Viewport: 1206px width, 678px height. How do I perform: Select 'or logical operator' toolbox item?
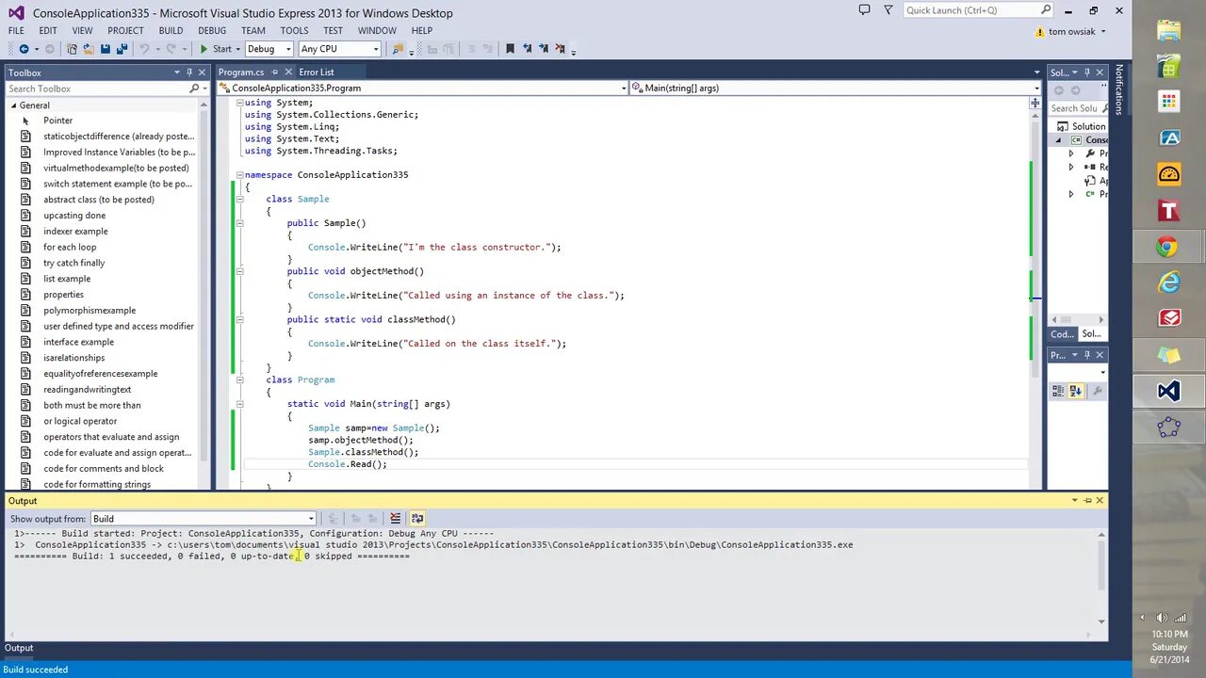[x=80, y=421]
